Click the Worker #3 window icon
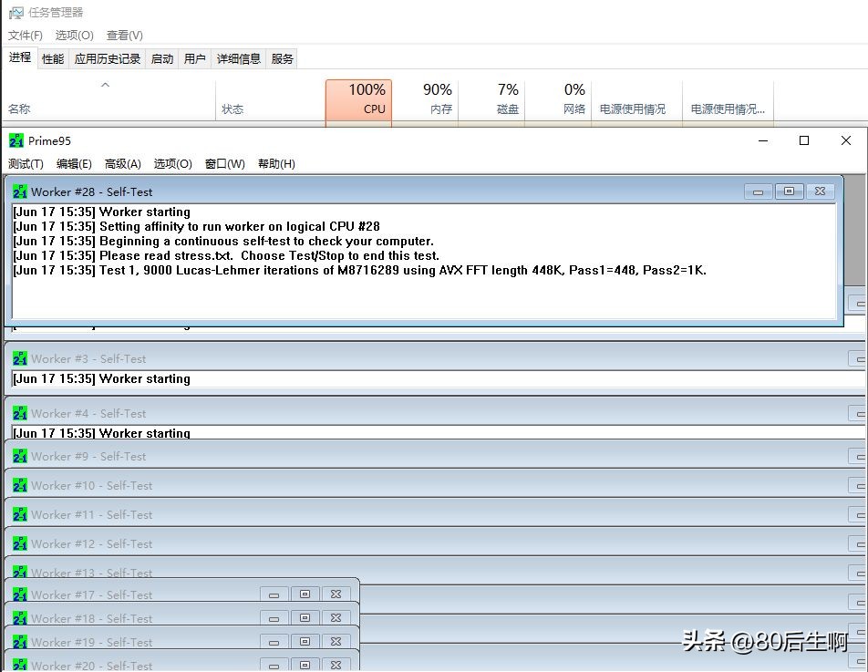Screen dimensions: 868x672 [x=19, y=358]
